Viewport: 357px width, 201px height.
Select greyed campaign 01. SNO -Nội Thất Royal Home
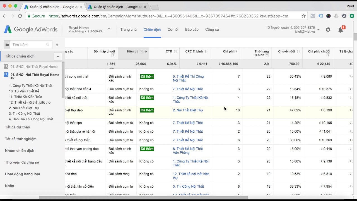34,67
